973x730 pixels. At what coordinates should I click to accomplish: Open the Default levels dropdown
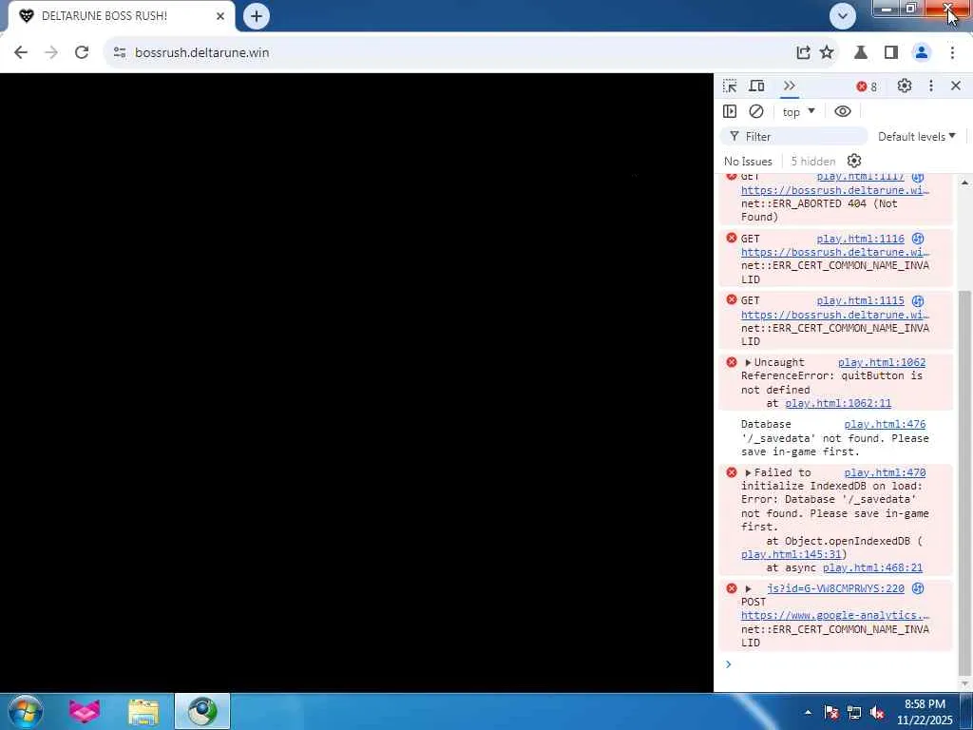[917, 136]
